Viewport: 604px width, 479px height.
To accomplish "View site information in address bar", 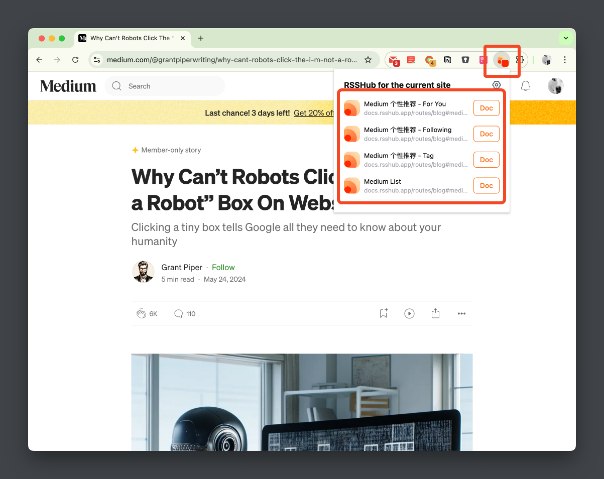I will tap(97, 60).
